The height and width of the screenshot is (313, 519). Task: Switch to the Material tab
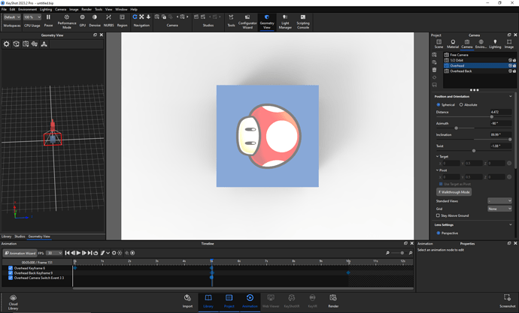[x=453, y=44]
